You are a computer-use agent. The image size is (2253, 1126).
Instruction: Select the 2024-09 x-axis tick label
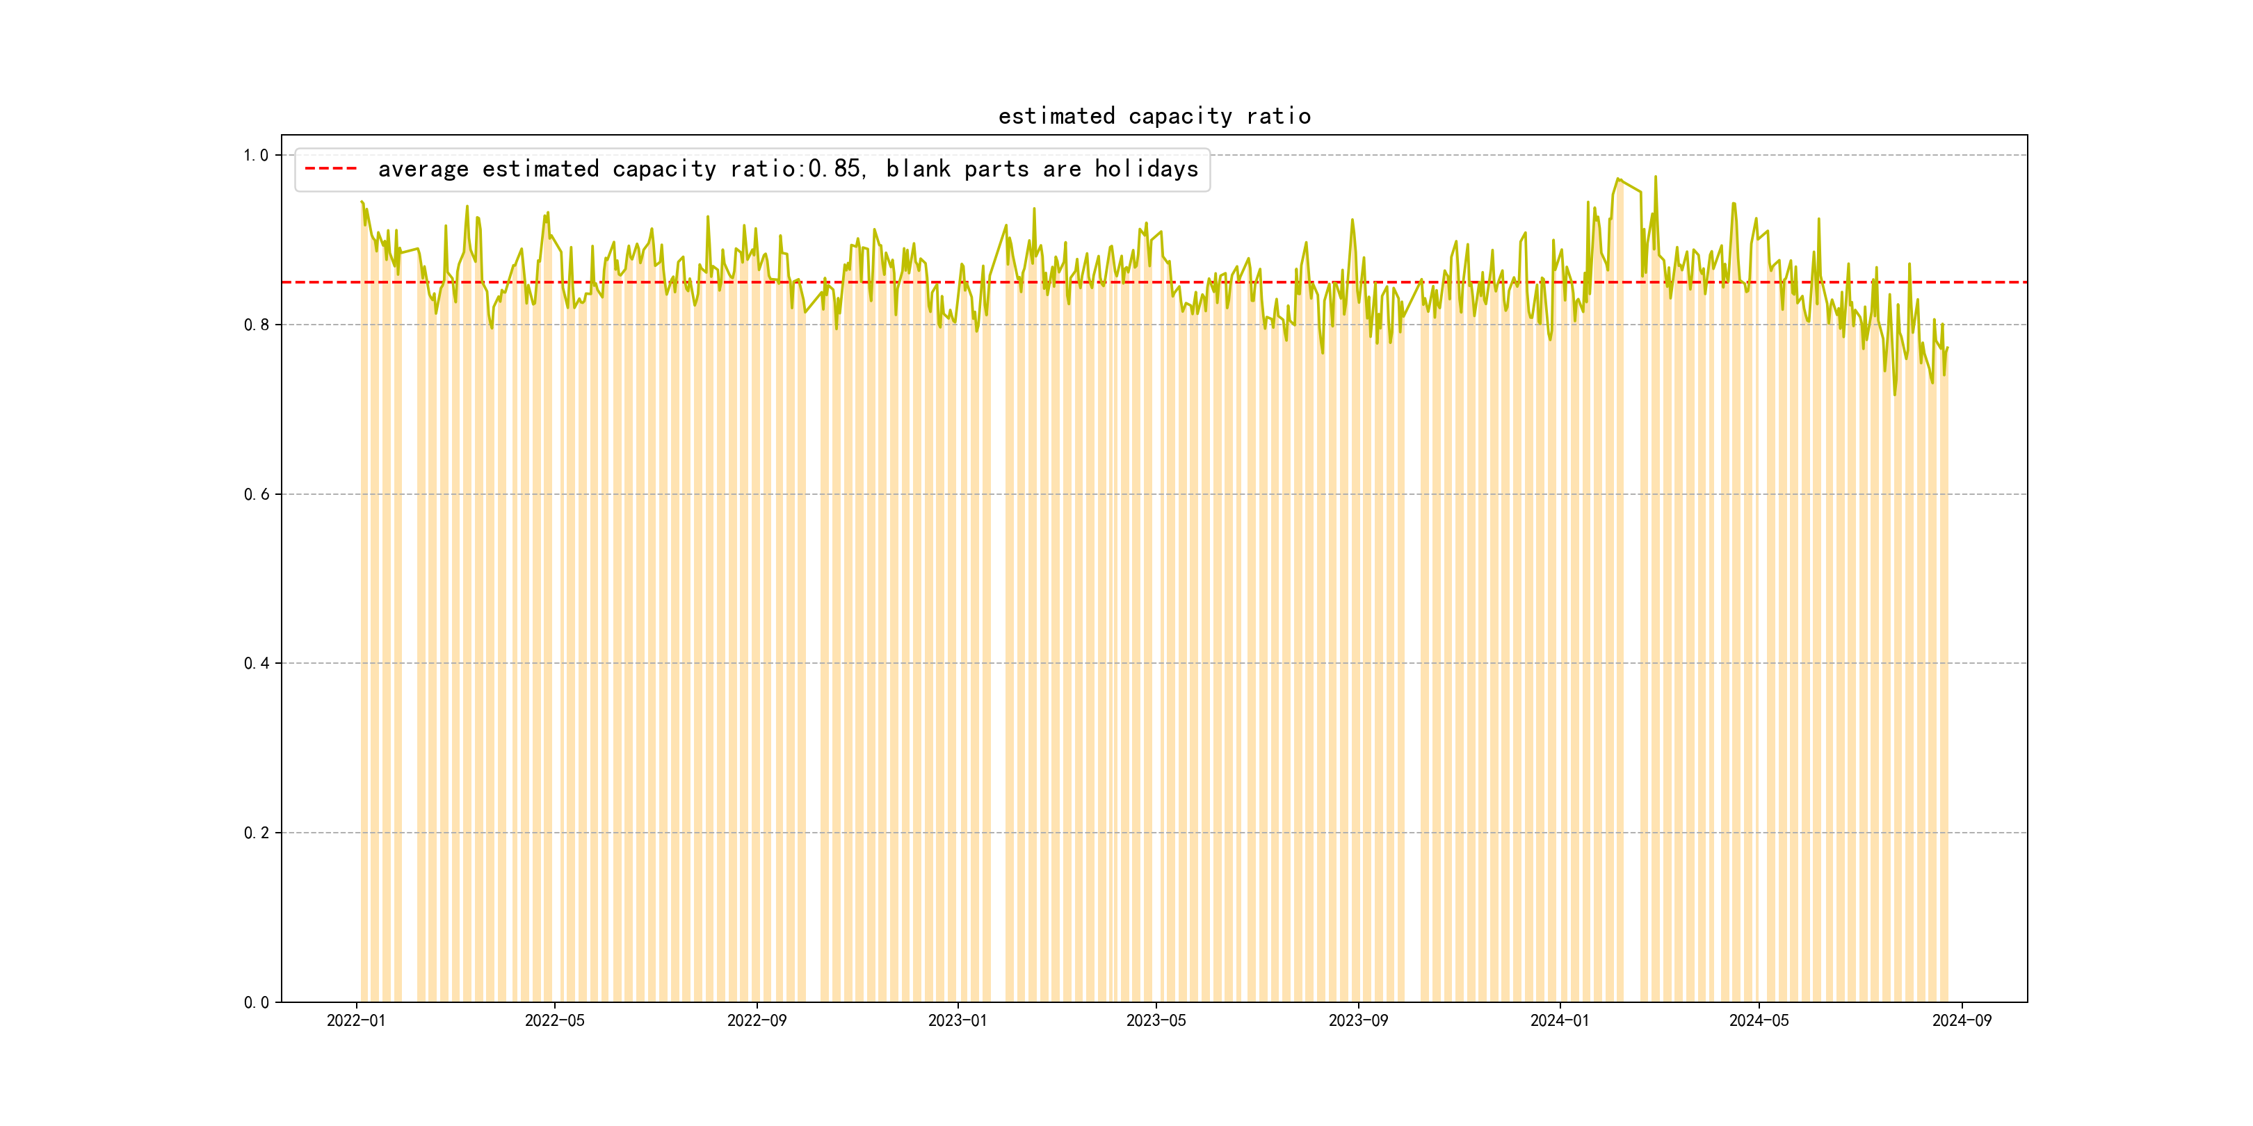1962,1021
